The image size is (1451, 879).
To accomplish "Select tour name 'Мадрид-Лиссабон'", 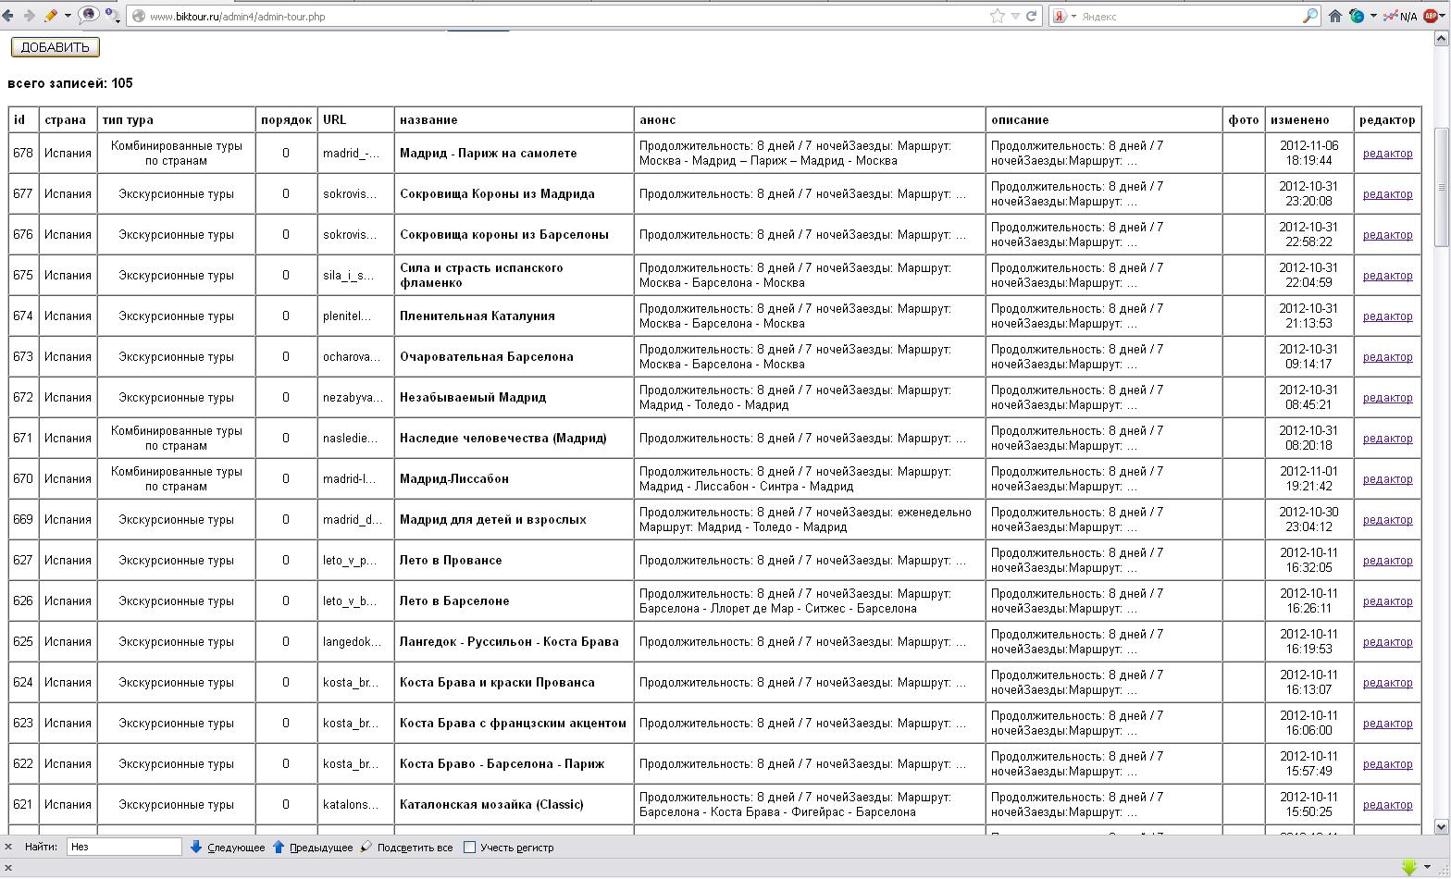I will click(454, 479).
